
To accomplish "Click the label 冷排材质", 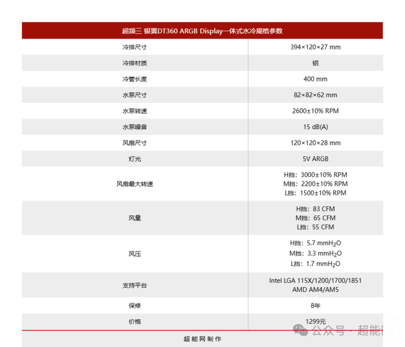I will (x=135, y=63).
